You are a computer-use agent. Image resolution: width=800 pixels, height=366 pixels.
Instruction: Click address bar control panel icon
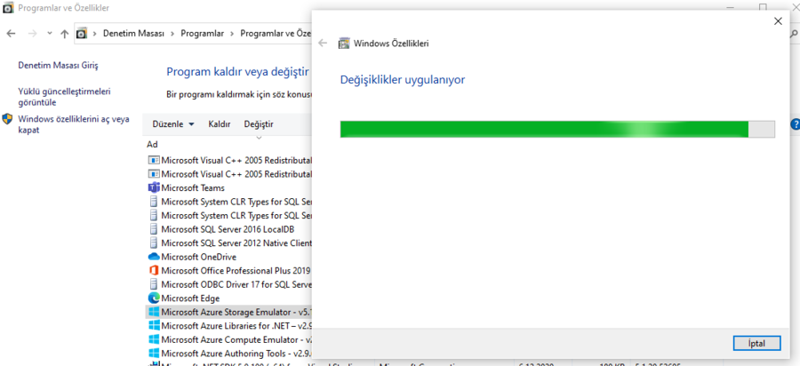pos(82,34)
